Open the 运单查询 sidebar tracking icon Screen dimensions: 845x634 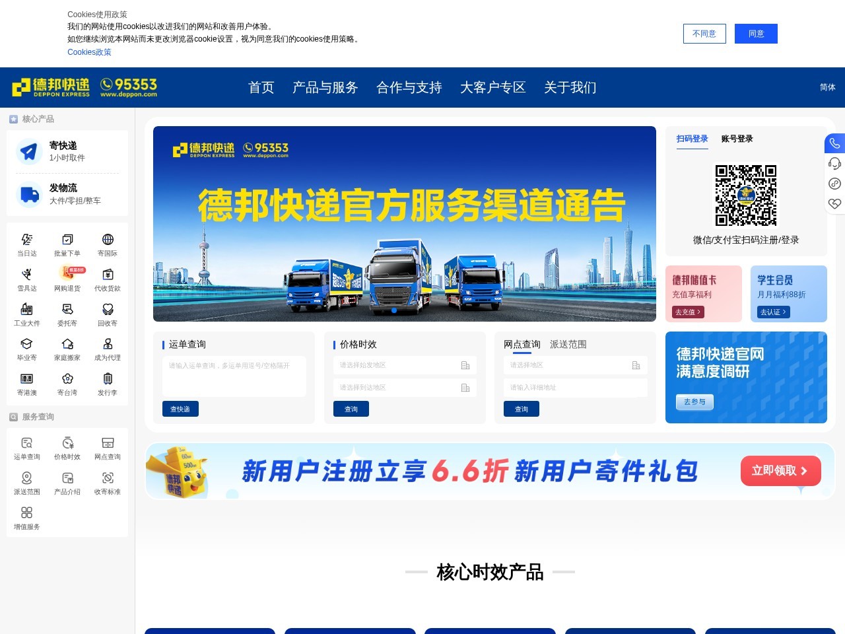27,442
